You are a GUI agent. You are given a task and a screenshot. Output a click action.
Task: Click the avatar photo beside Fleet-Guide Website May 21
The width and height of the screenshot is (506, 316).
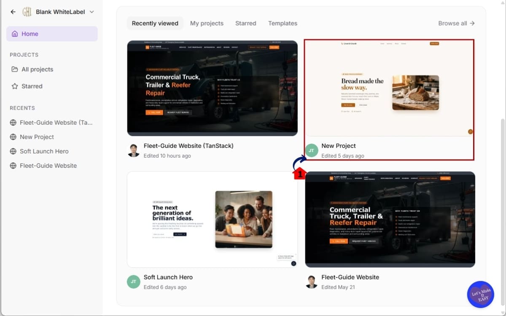(312, 282)
